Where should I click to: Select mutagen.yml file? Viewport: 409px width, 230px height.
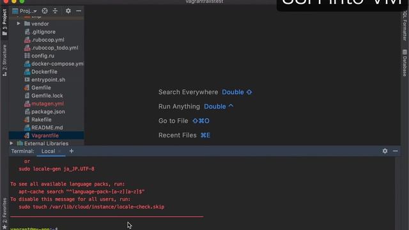click(x=47, y=103)
